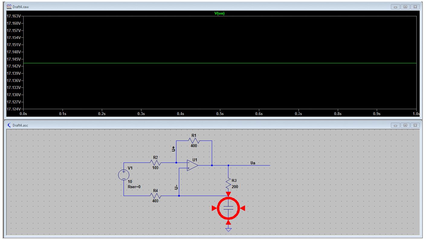Maximize the Draft4.asc schematic window

click(405, 125)
